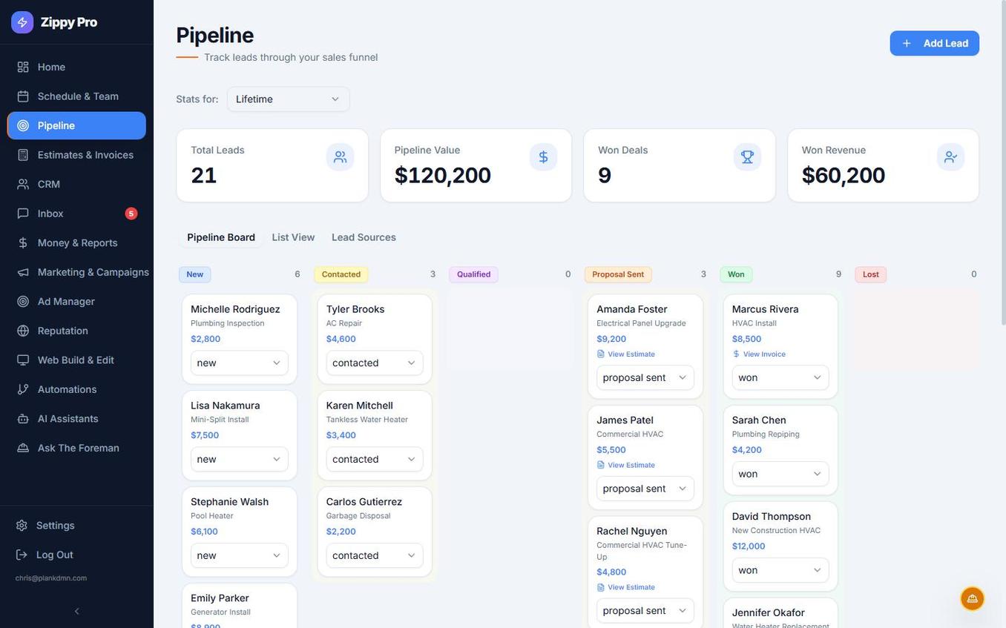Switch to the Lead Sources tab
This screenshot has width=1006, height=628.
[x=364, y=237]
